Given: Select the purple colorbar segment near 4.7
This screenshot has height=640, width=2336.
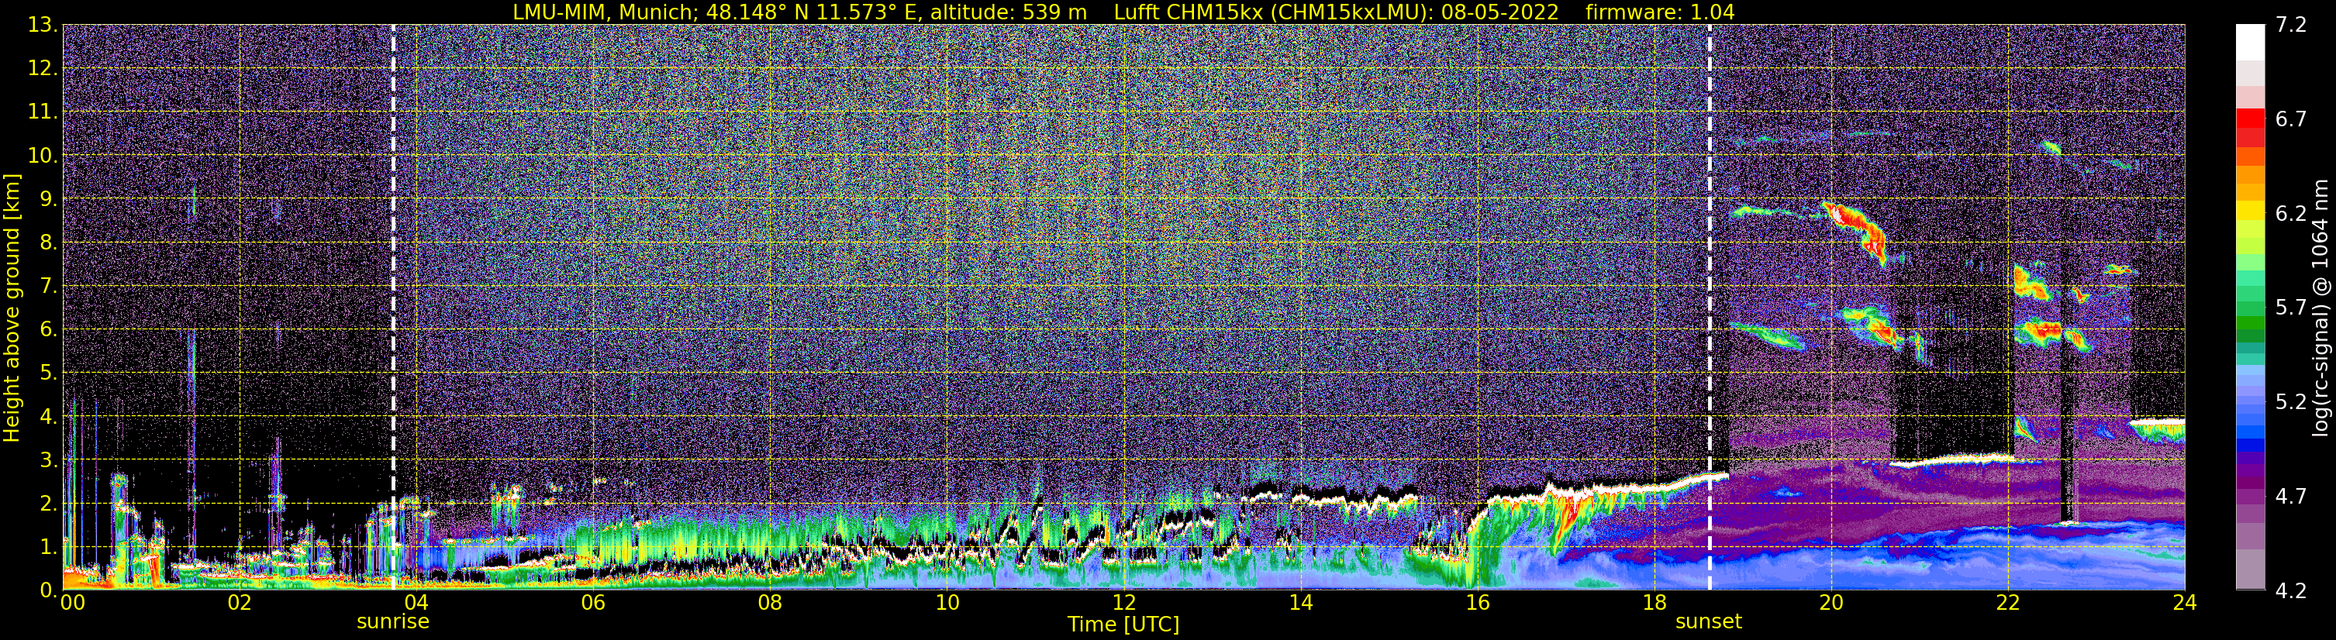Looking at the screenshot, I should tap(2251, 496).
